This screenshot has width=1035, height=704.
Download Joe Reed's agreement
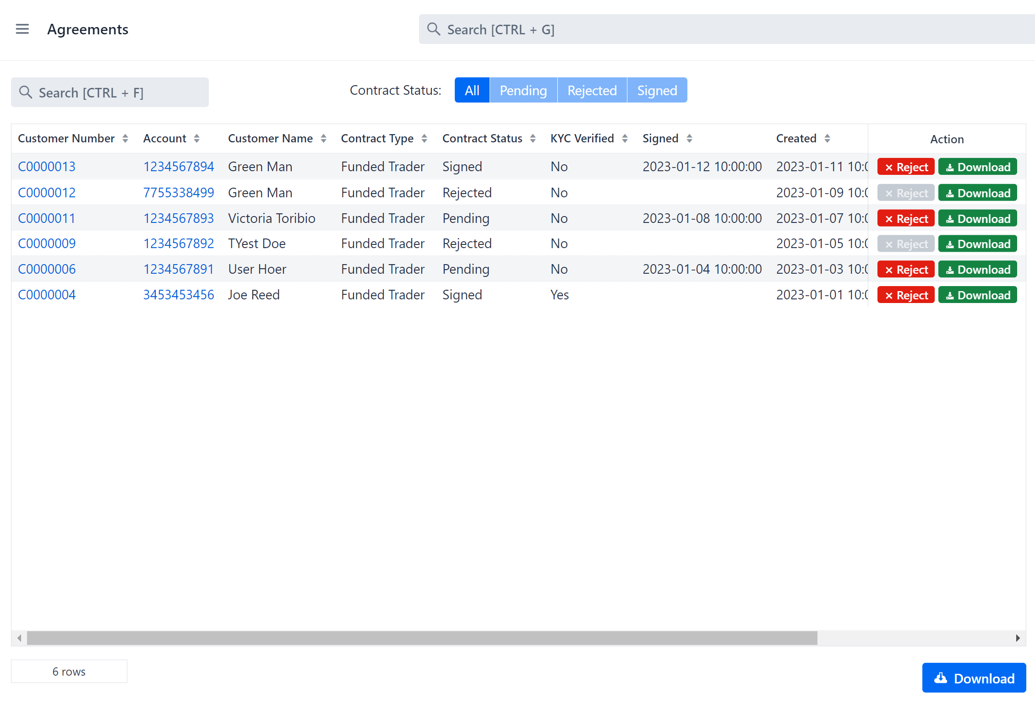[x=977, y=295]
